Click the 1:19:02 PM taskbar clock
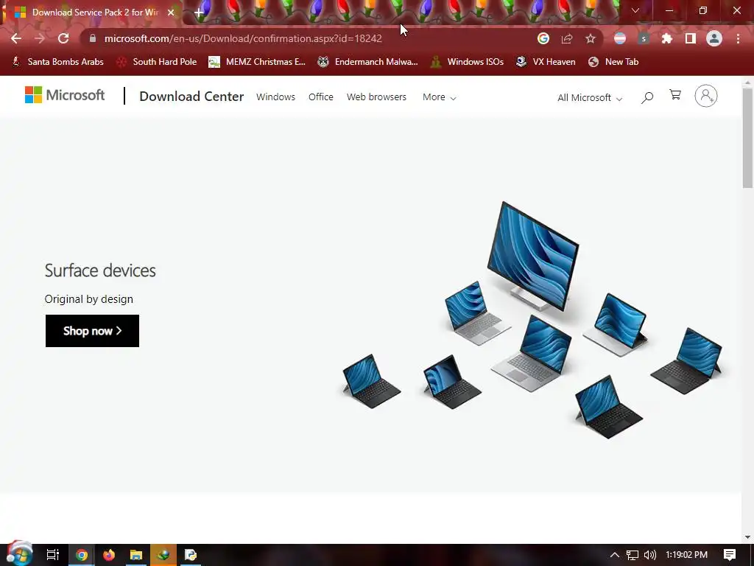This screenshot has height=566, width=754. point(687,555)
